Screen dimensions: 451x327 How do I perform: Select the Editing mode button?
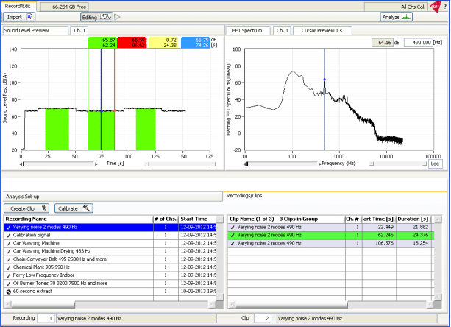click(x=96, y=16)
